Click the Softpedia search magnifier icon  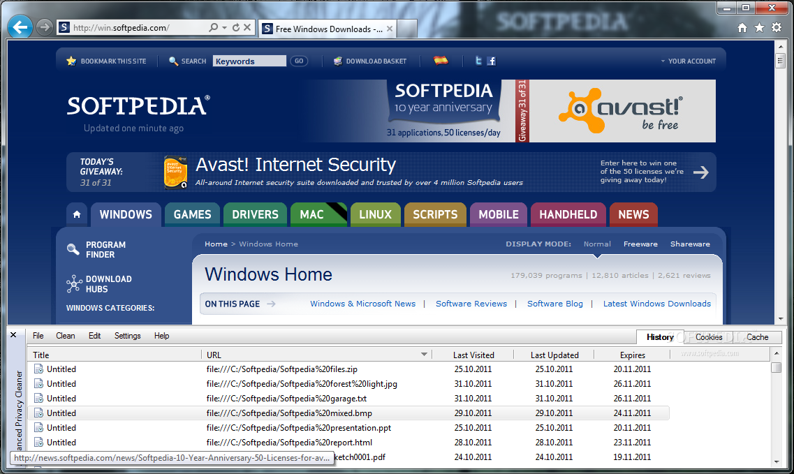click(x=173, y=61)
